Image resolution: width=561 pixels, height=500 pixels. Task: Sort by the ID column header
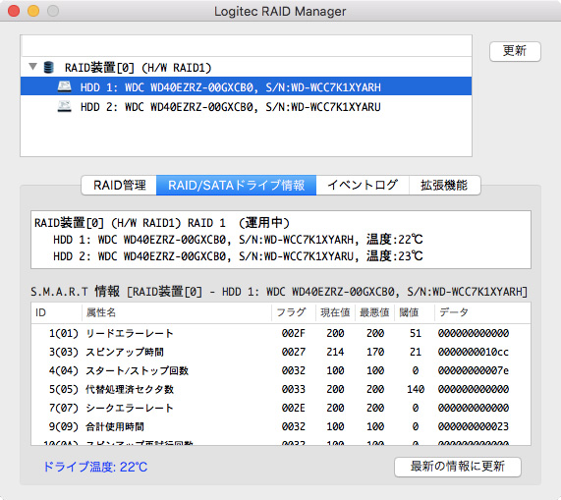tap(57, 312)
